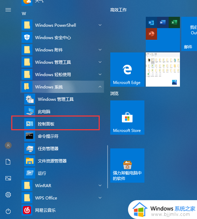Open Pictures from the sidebar image icon

point(8,178)
